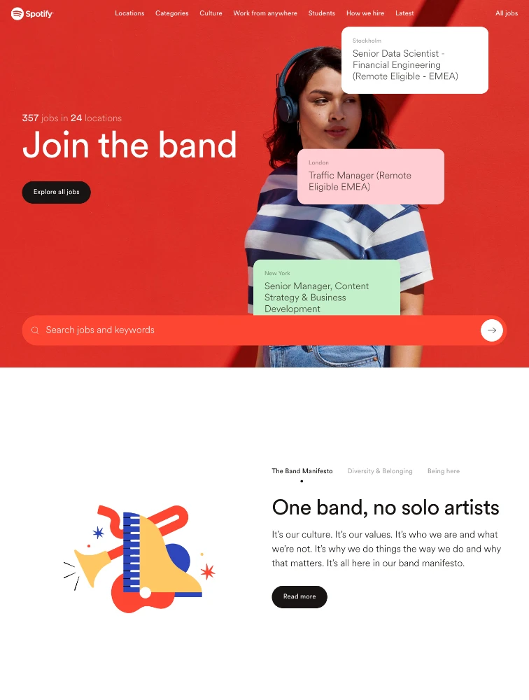Submit search with the arrow button
Image resolution: width=529 pixels, height=700 pixels.
pyautogui.click(x=491, y=330)
